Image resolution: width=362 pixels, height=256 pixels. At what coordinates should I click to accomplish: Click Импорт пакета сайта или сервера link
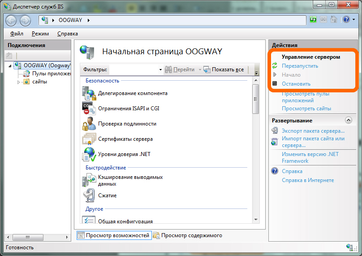click(x=313, y=142)
